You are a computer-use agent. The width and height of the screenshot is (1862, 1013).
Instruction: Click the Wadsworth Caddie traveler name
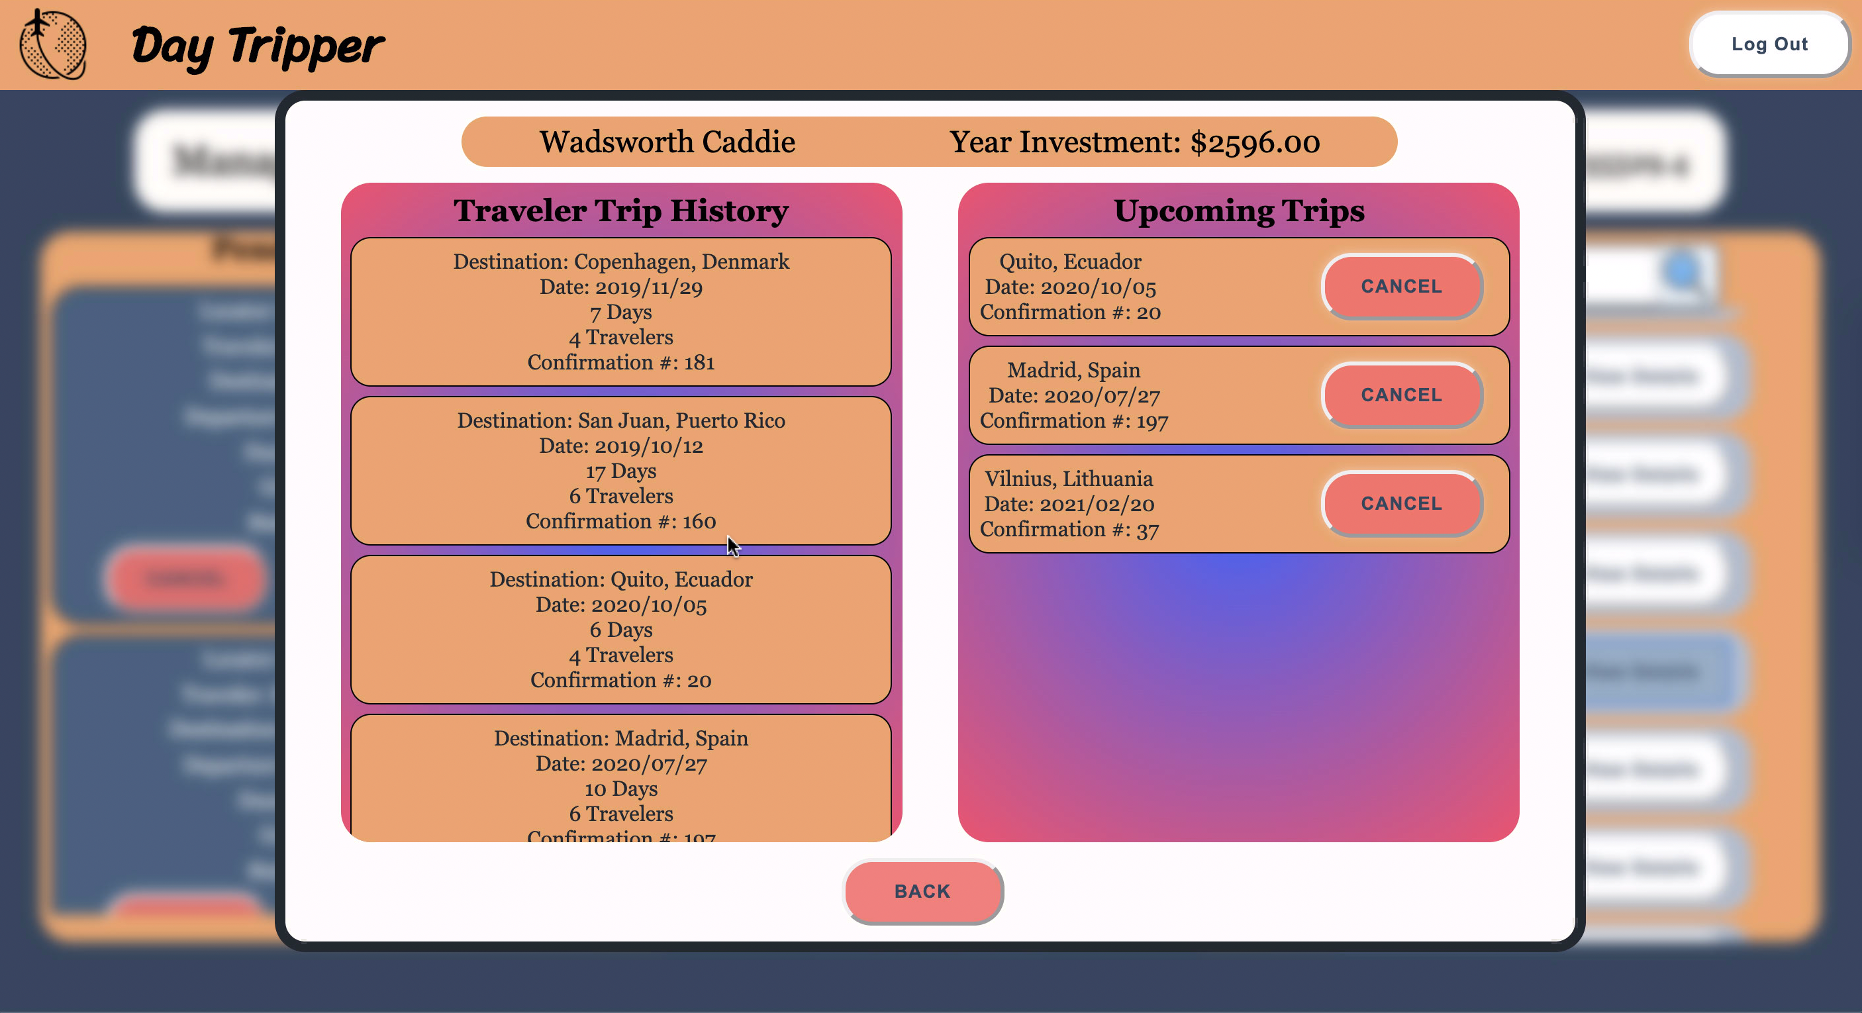pyautogui.click(x=666, y=142)
